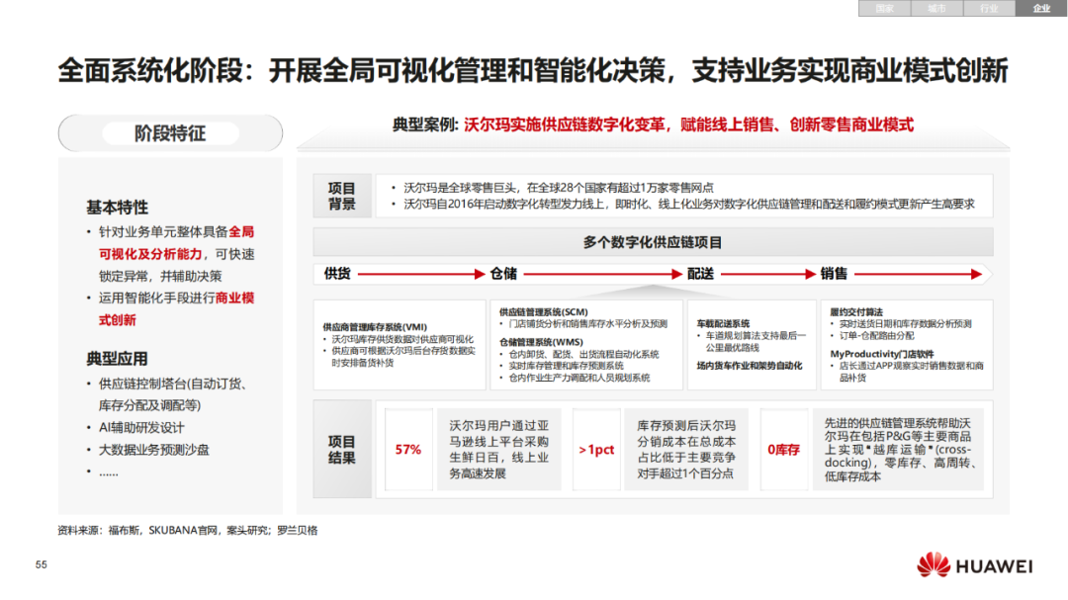Click page number 55
This screenshot has width=1068, height=600.
(42, 564)
